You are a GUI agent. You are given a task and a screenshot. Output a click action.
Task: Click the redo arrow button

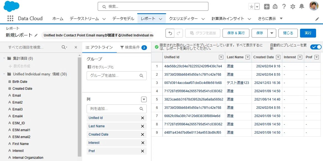[x=179, y=33]
